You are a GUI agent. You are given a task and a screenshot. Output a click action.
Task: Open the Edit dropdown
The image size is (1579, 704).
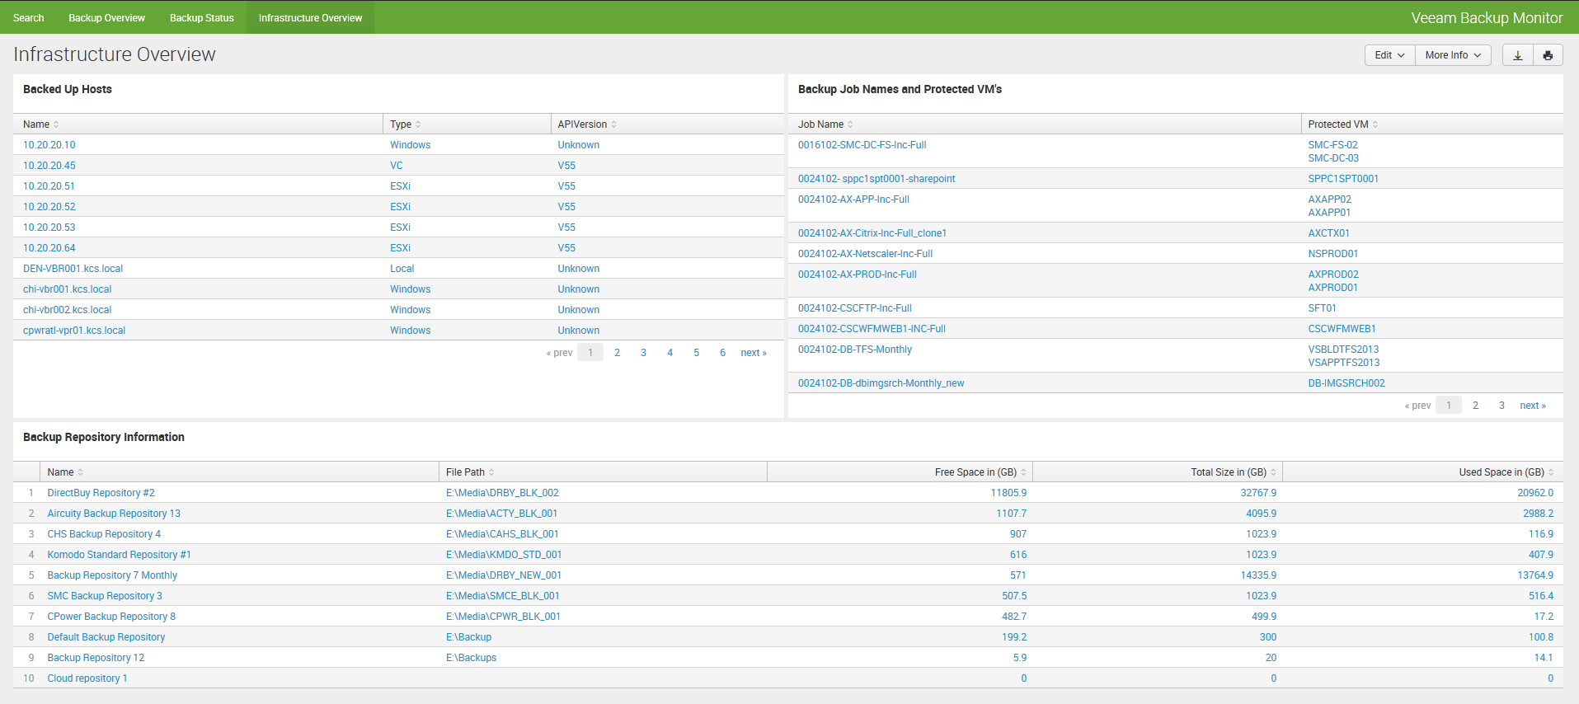point(1389,55)
